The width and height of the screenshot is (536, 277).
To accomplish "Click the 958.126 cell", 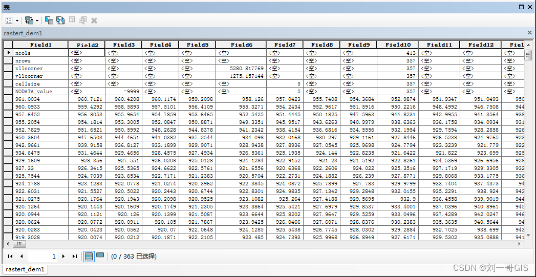I will coord(241,99).
